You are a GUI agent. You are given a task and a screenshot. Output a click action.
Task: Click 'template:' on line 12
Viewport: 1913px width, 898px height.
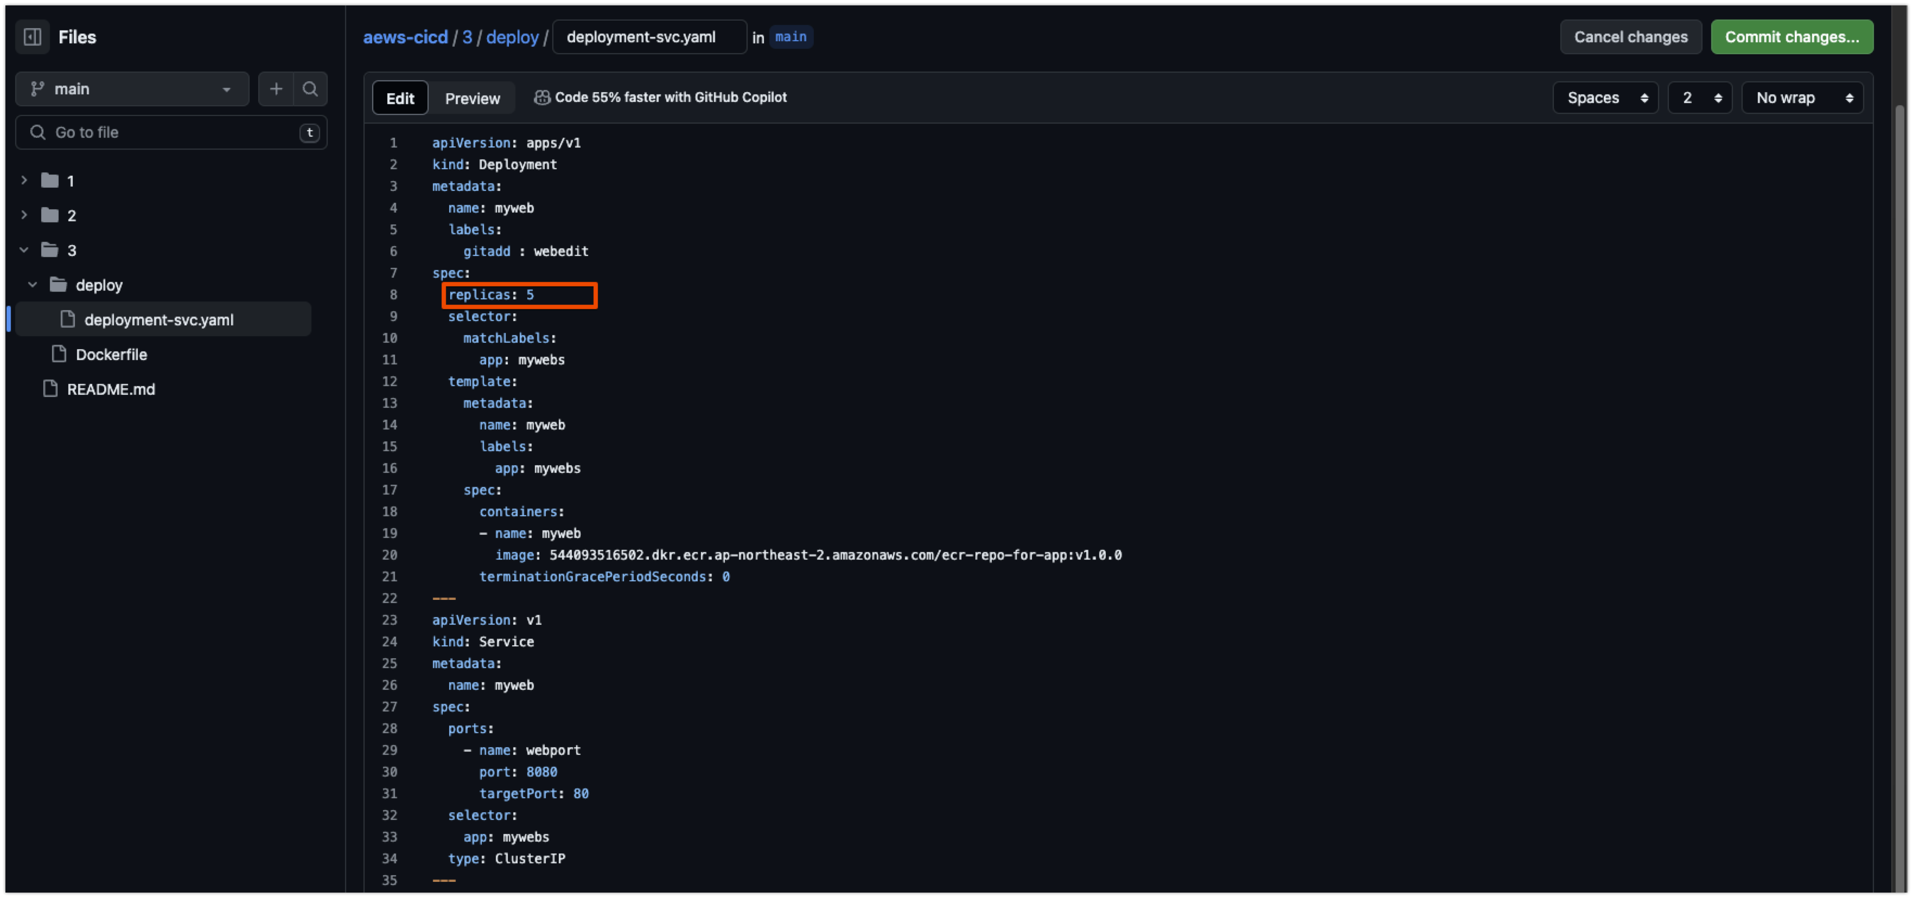pyautogui.click(x=483, y=381)
